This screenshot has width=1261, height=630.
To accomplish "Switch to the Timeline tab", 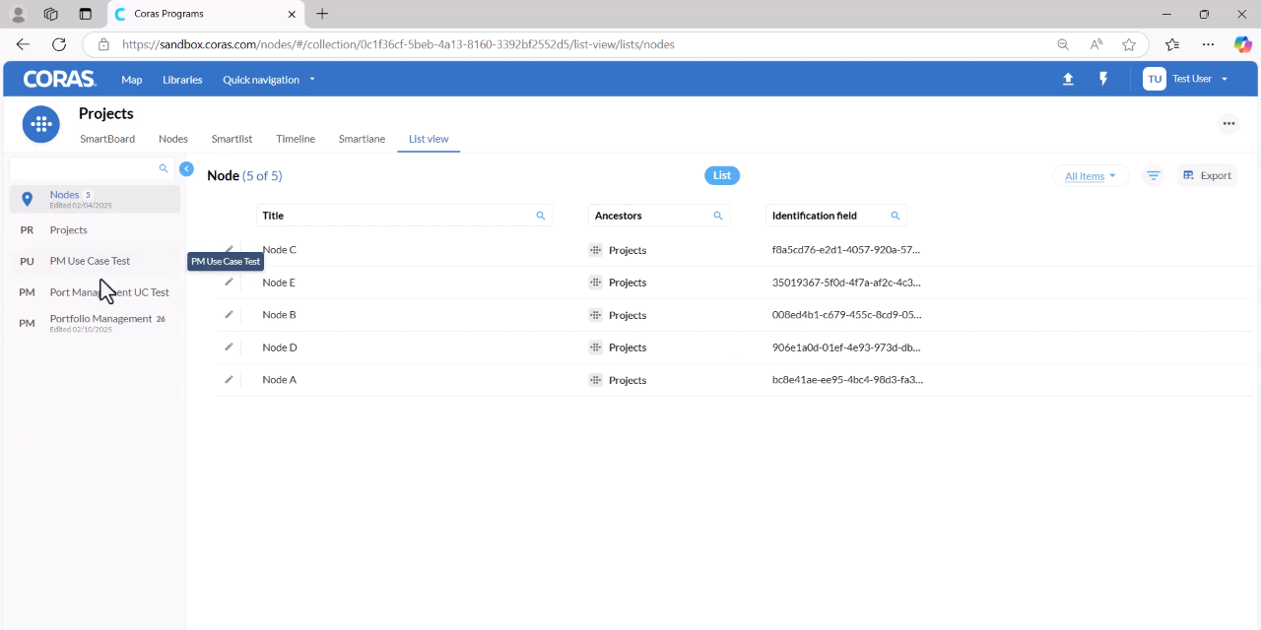I will pos(296,139).
